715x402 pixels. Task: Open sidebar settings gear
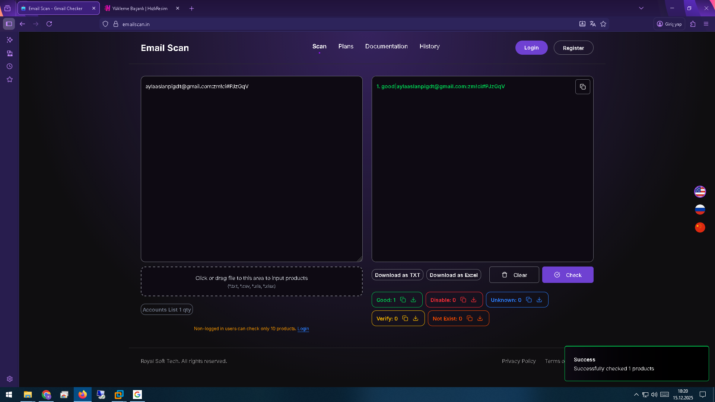coord(10,379)
